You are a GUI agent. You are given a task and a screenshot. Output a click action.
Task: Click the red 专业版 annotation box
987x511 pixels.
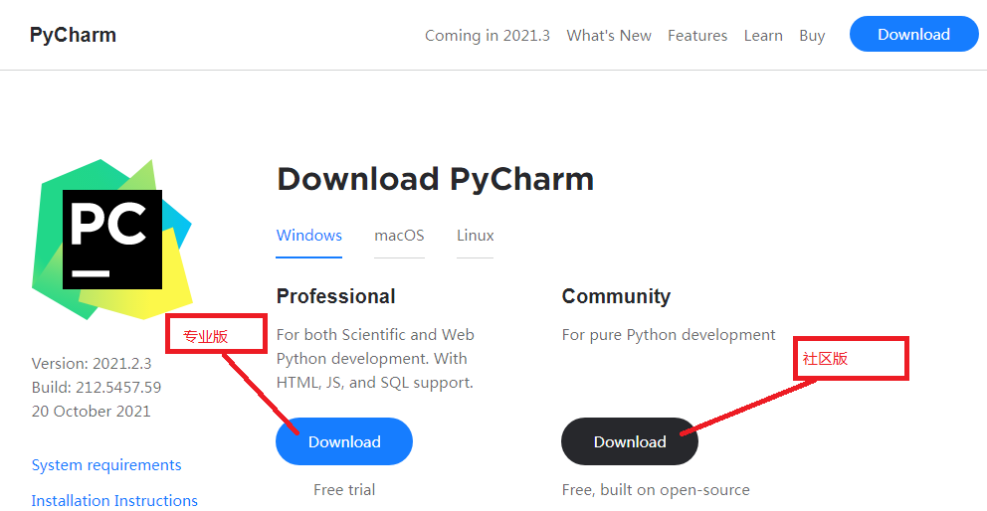(217, 334)
